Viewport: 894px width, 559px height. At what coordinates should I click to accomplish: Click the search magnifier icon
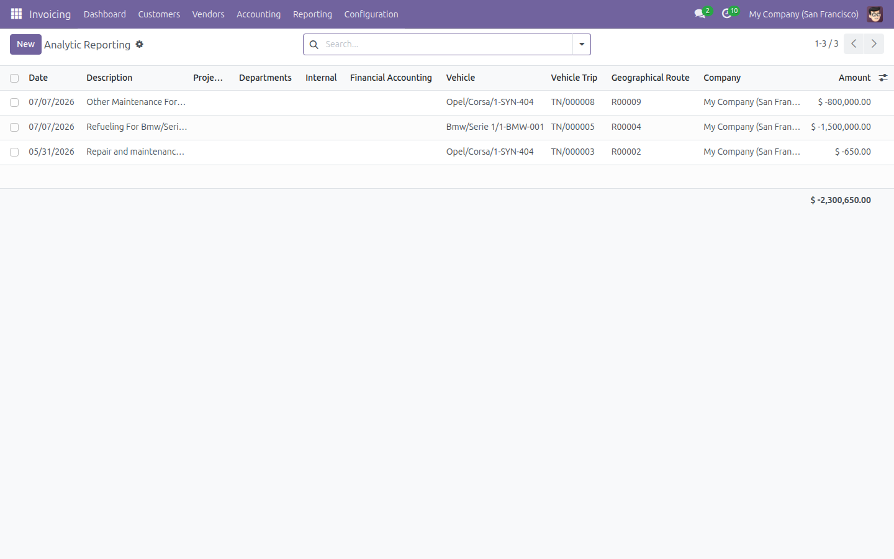point(314,45)
